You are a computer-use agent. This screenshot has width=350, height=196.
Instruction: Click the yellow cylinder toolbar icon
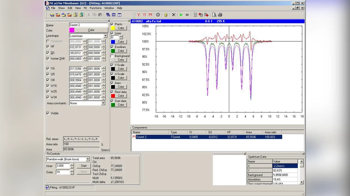click(166, 14)
